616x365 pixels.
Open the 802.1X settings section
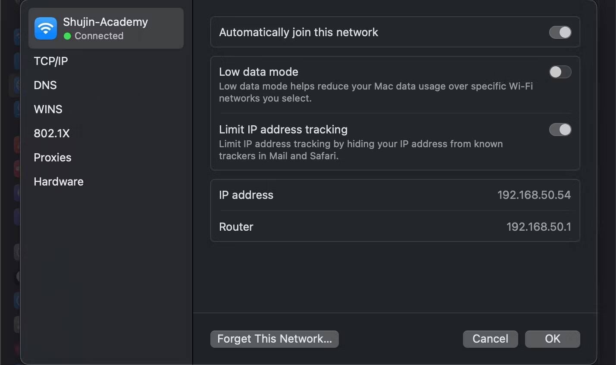52,133
